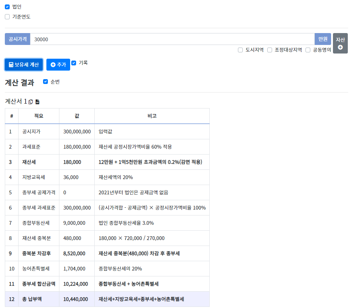
Task: Click the calculator icon in 보유세 계산
Action: (11, 65)
